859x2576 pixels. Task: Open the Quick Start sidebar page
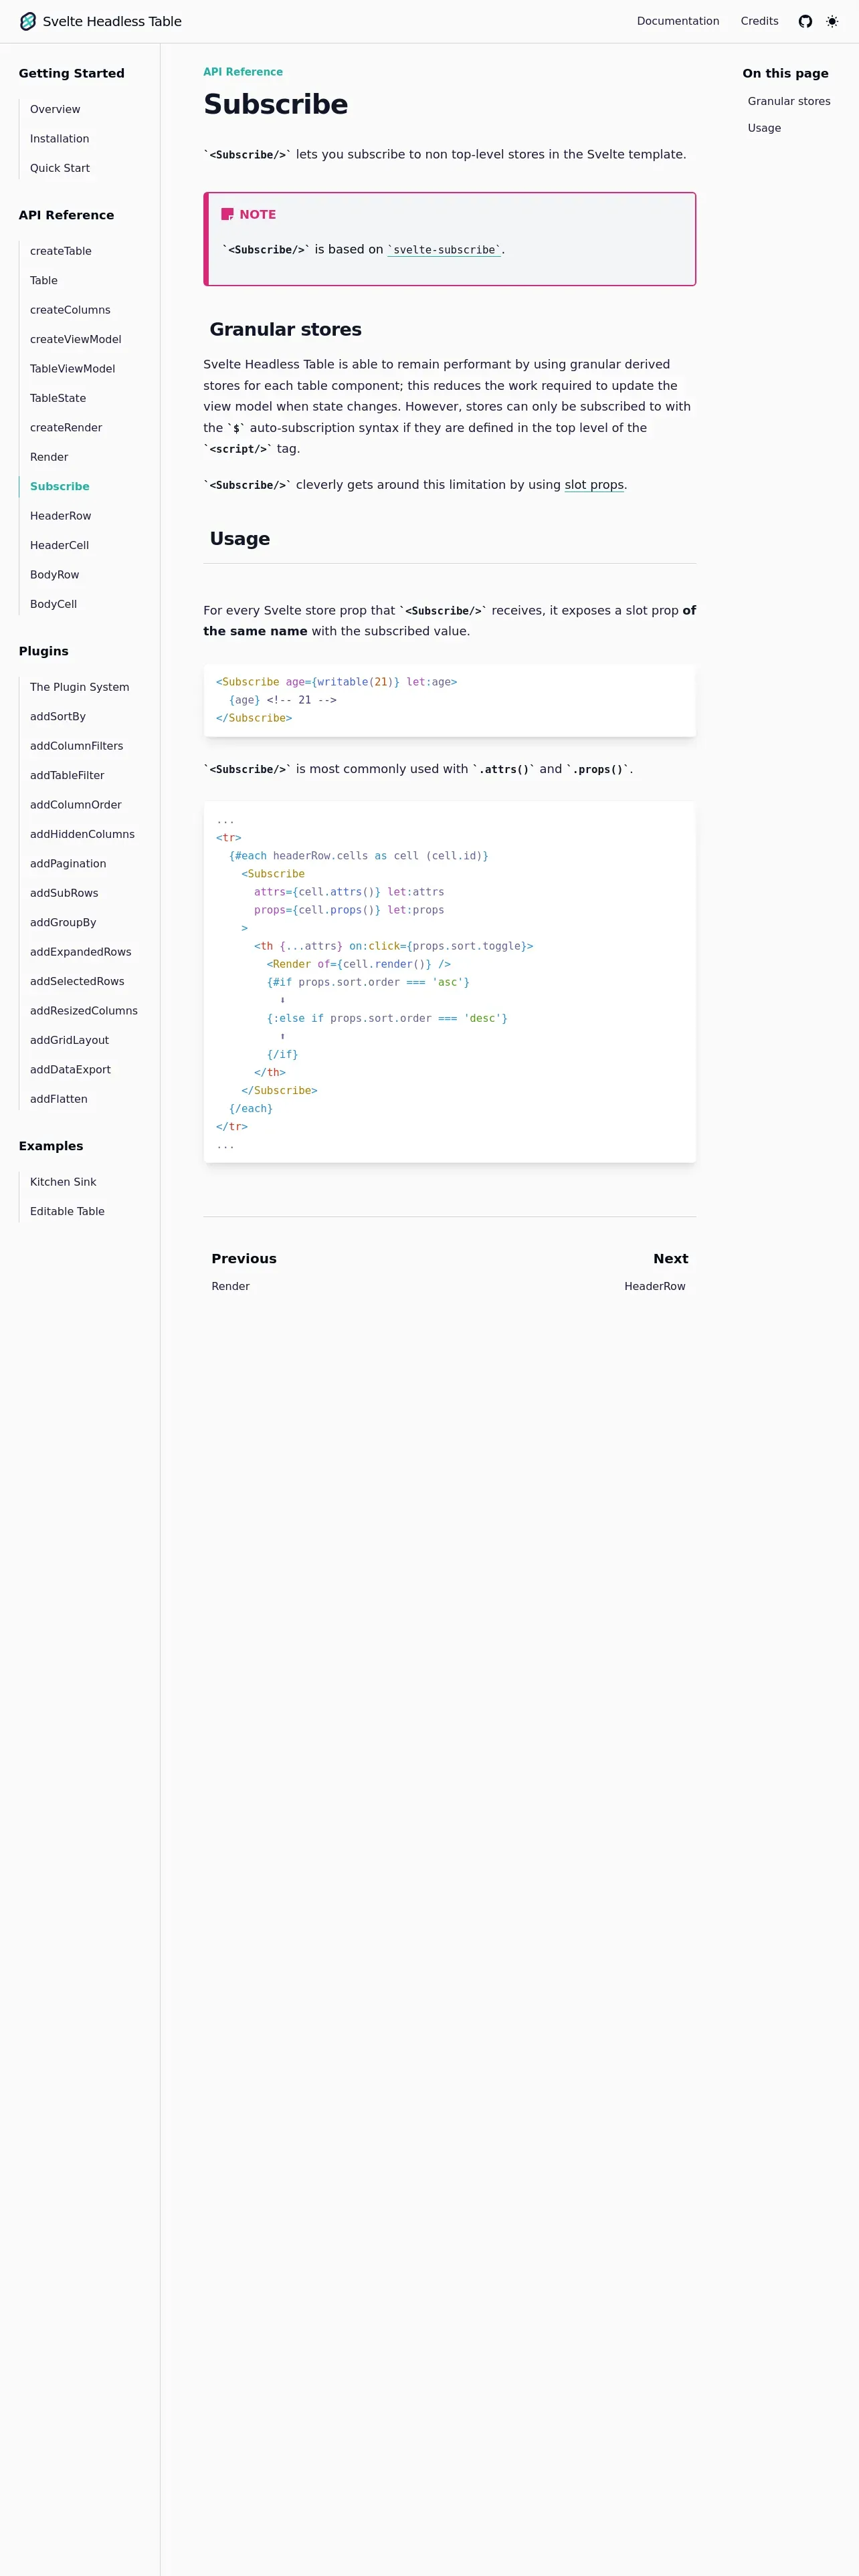coord(60,168)
